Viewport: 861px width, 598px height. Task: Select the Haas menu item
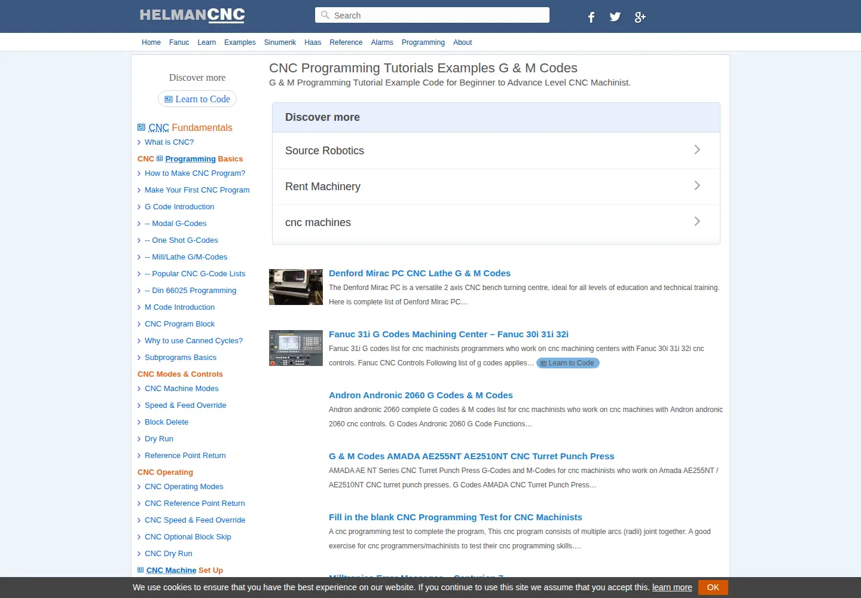[313, 42]
